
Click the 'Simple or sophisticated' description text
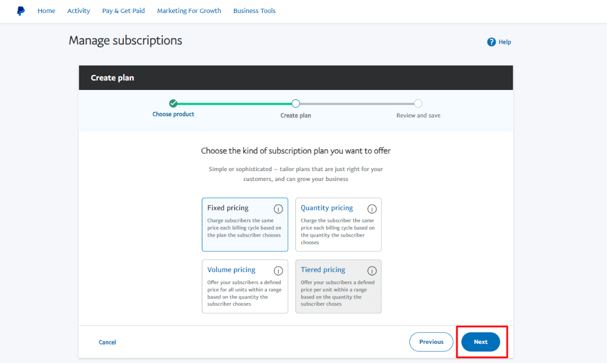pos(296,174)
